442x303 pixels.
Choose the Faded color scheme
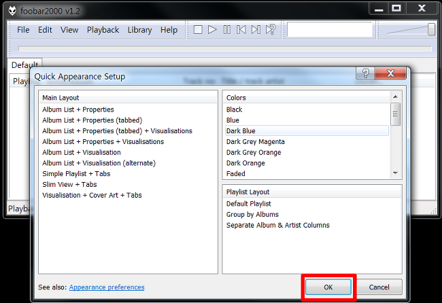[307, 174]
